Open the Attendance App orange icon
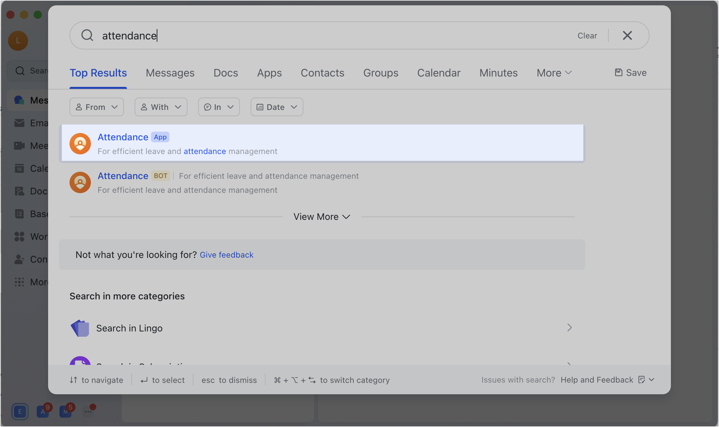Screen dimensions: 719x427 pos(80,144)
